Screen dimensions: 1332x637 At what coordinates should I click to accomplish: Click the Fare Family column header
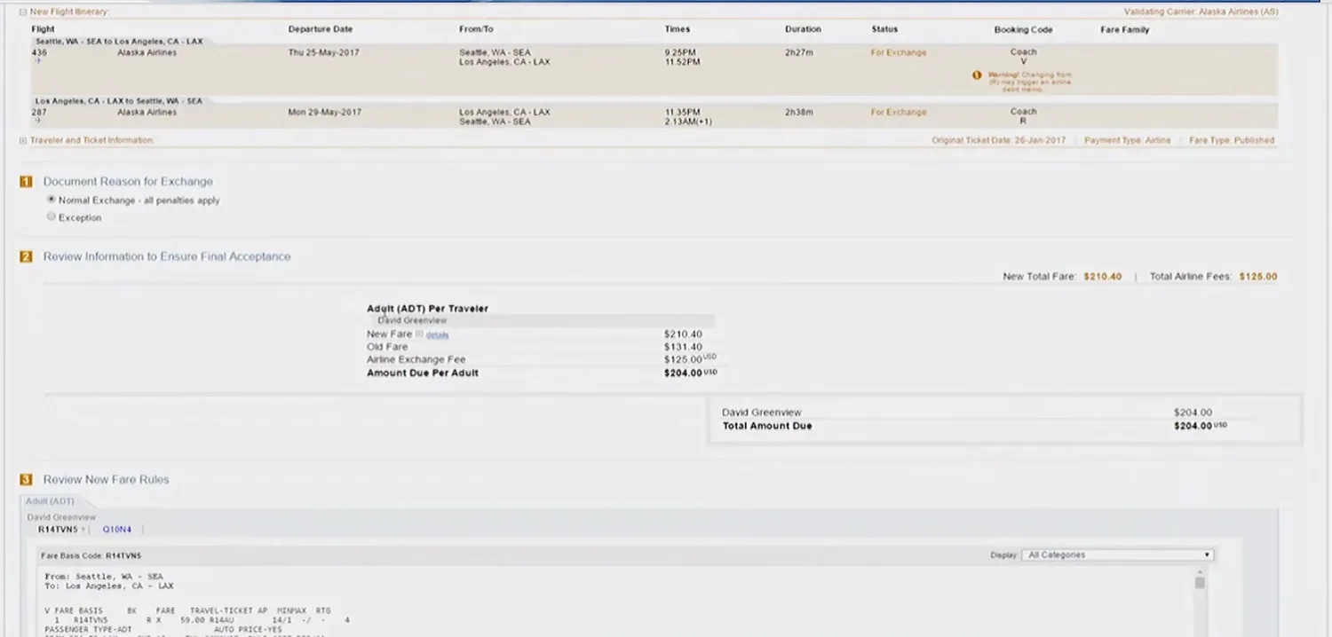tap(1124, 29)
